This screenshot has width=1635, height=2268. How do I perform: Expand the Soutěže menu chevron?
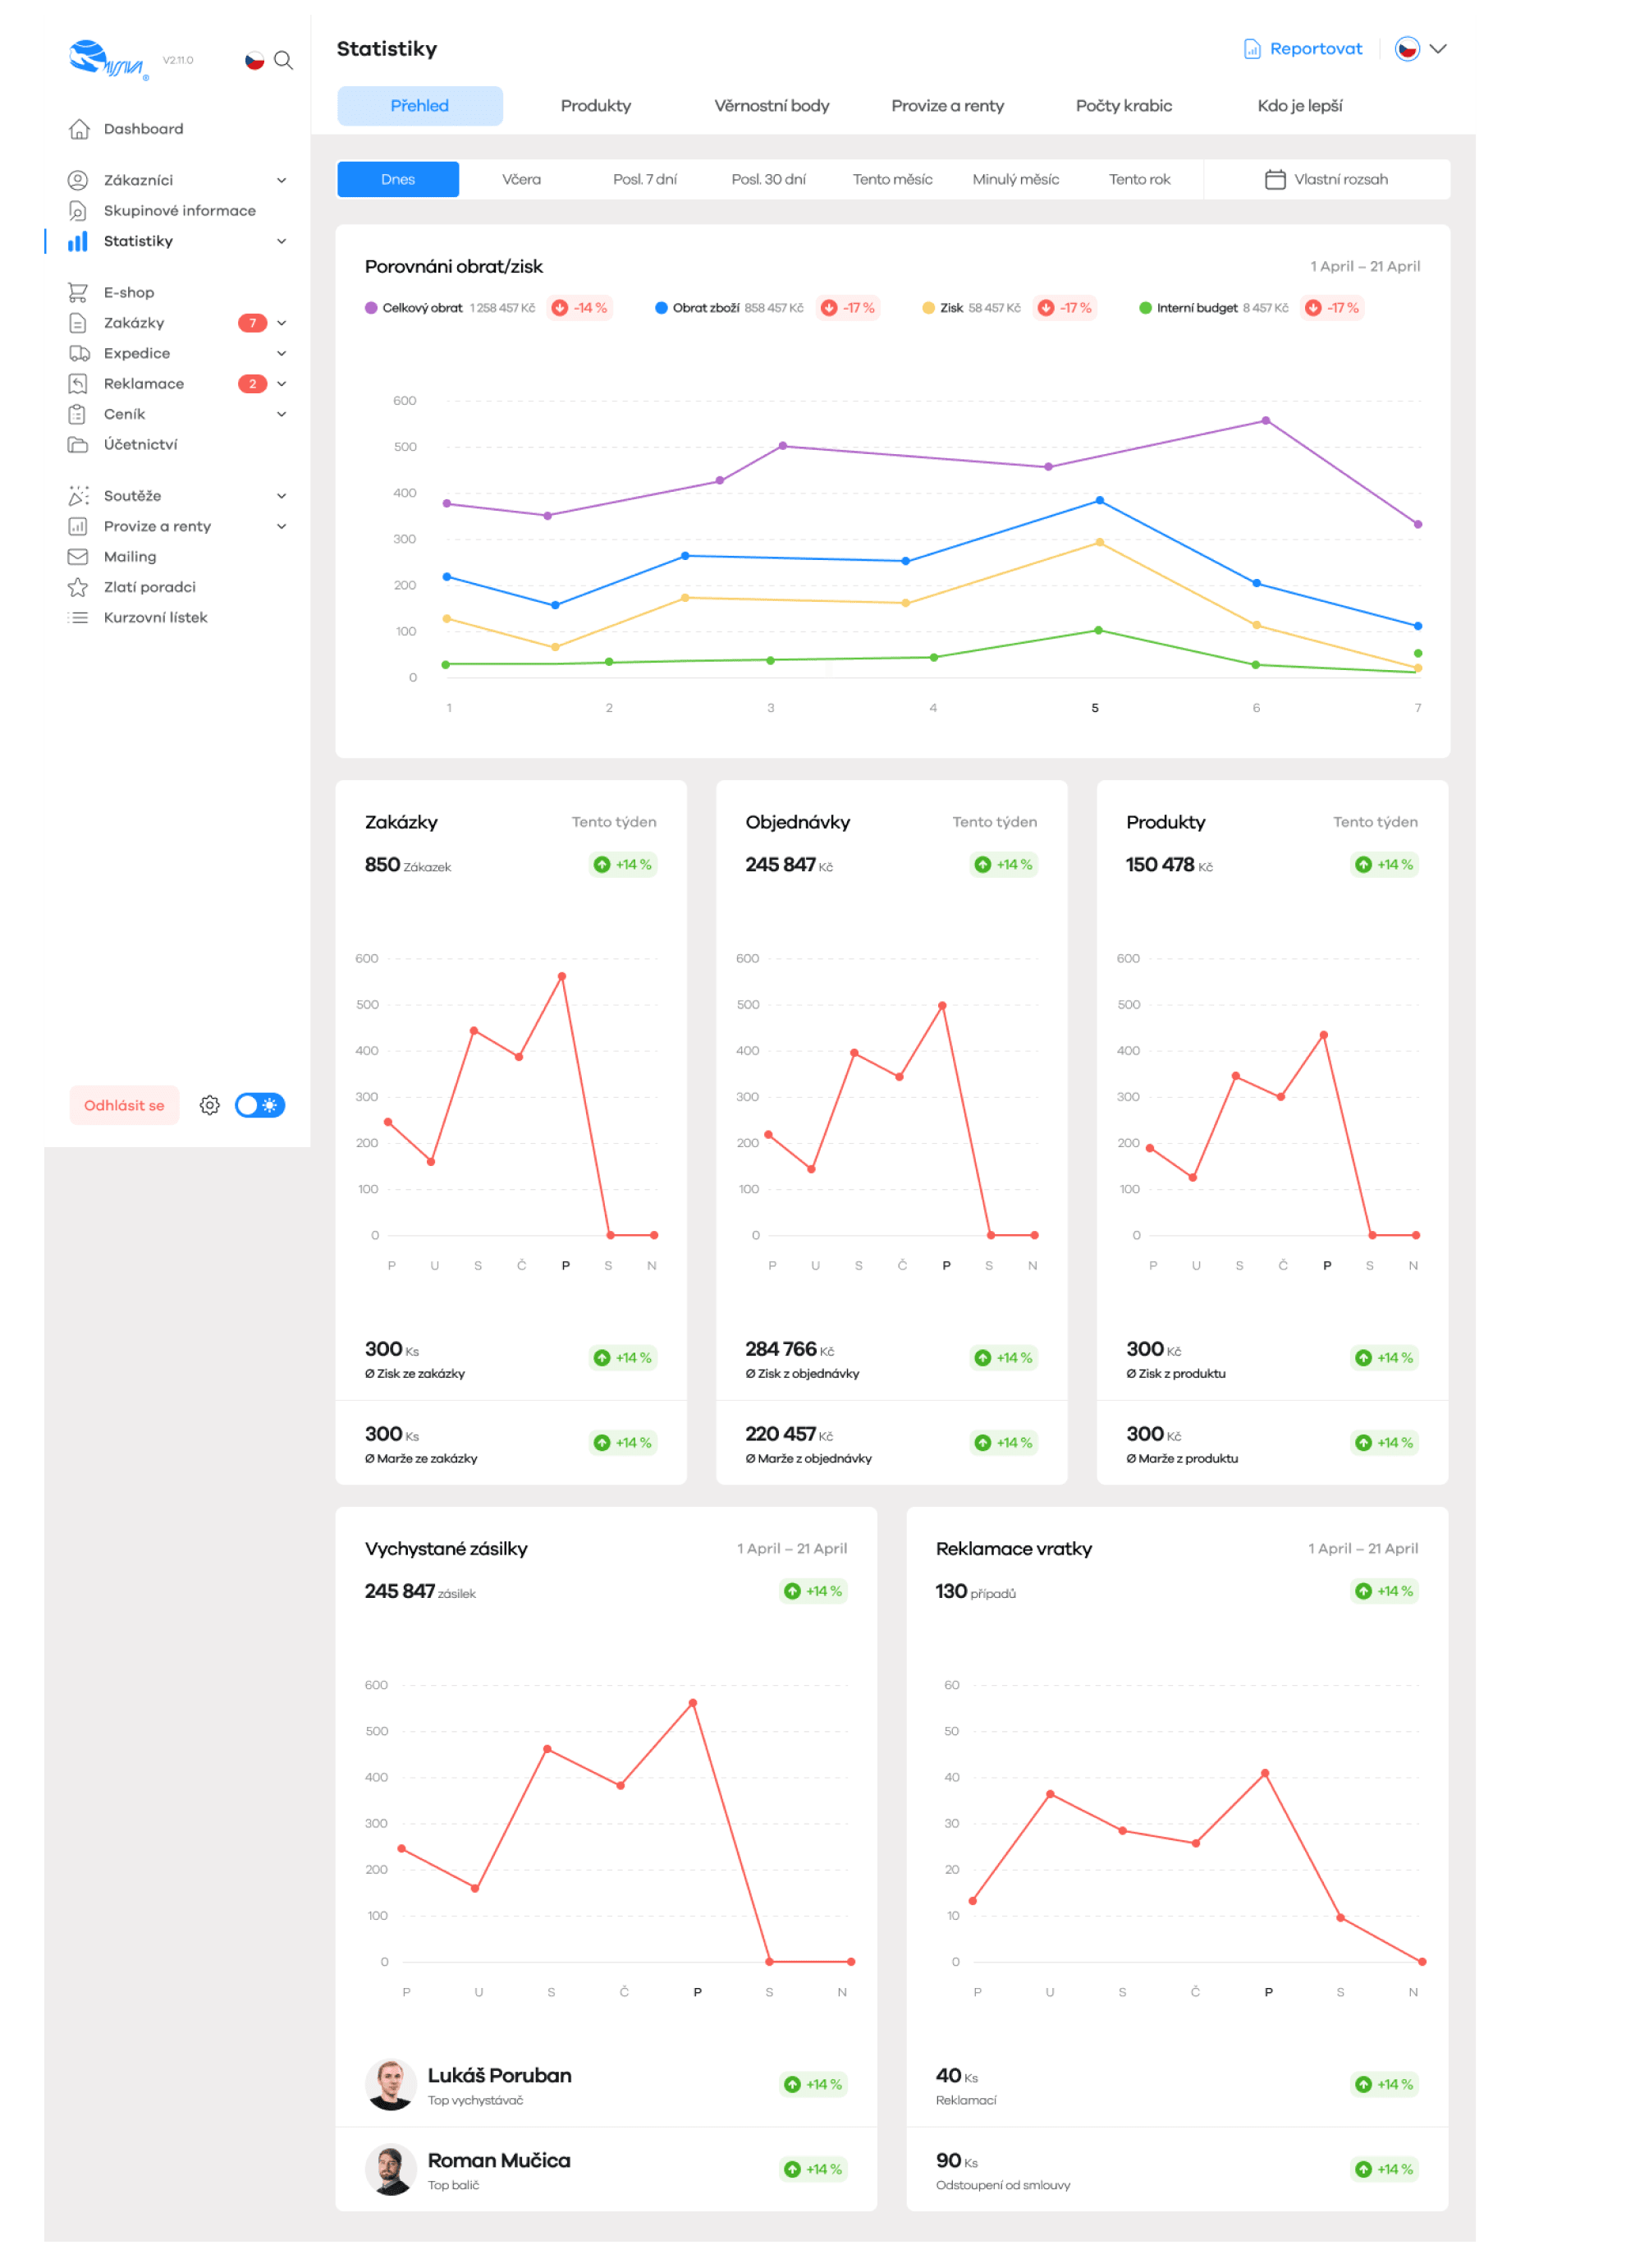[x=282, y=496]
